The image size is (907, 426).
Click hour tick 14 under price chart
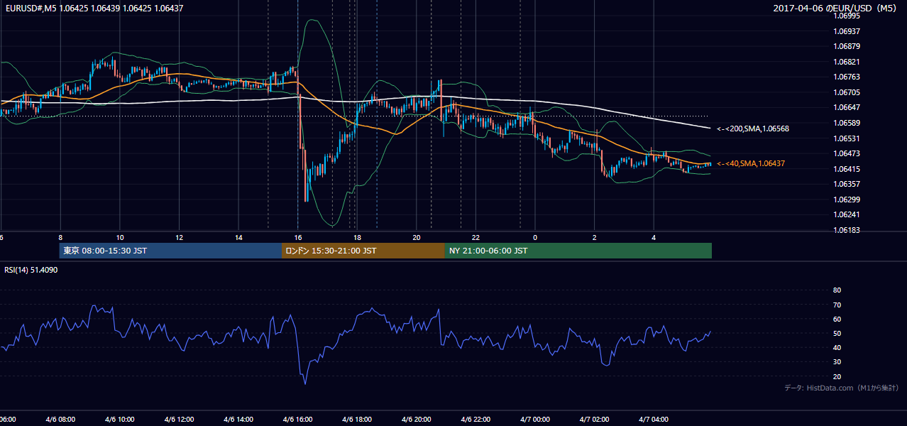click(238, 237)
